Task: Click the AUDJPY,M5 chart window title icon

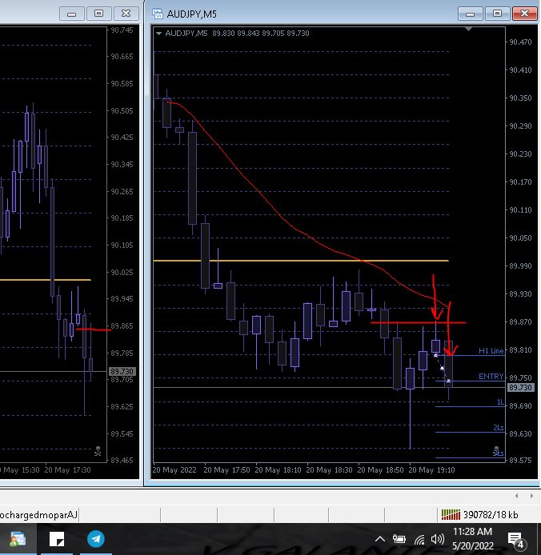Action: 158,14
